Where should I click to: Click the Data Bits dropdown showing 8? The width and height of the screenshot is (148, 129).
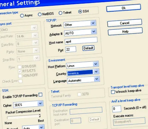[x=27, y=43]
